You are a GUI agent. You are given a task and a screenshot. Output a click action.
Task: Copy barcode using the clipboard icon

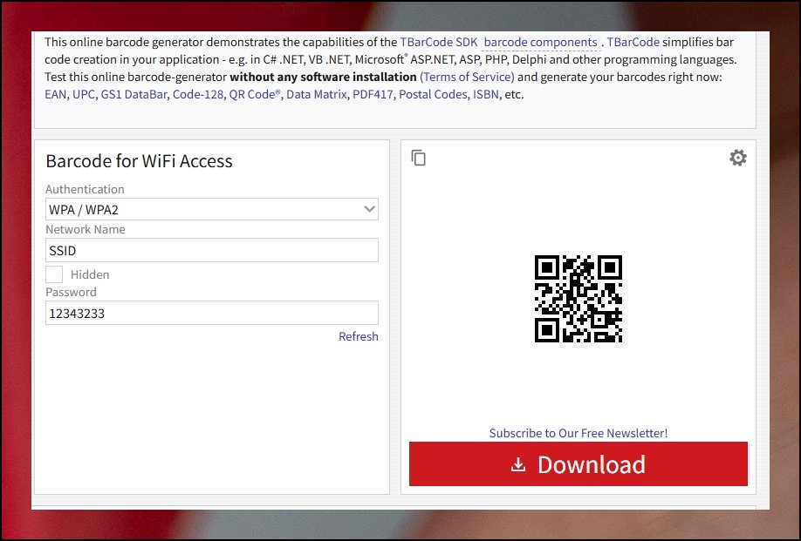(x=418, y=158)
